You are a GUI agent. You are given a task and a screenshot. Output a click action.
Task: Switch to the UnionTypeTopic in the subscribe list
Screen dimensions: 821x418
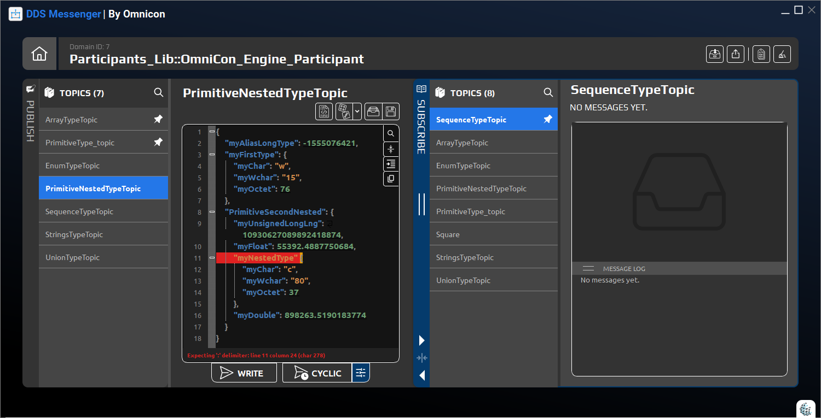[x=493, y=280]
